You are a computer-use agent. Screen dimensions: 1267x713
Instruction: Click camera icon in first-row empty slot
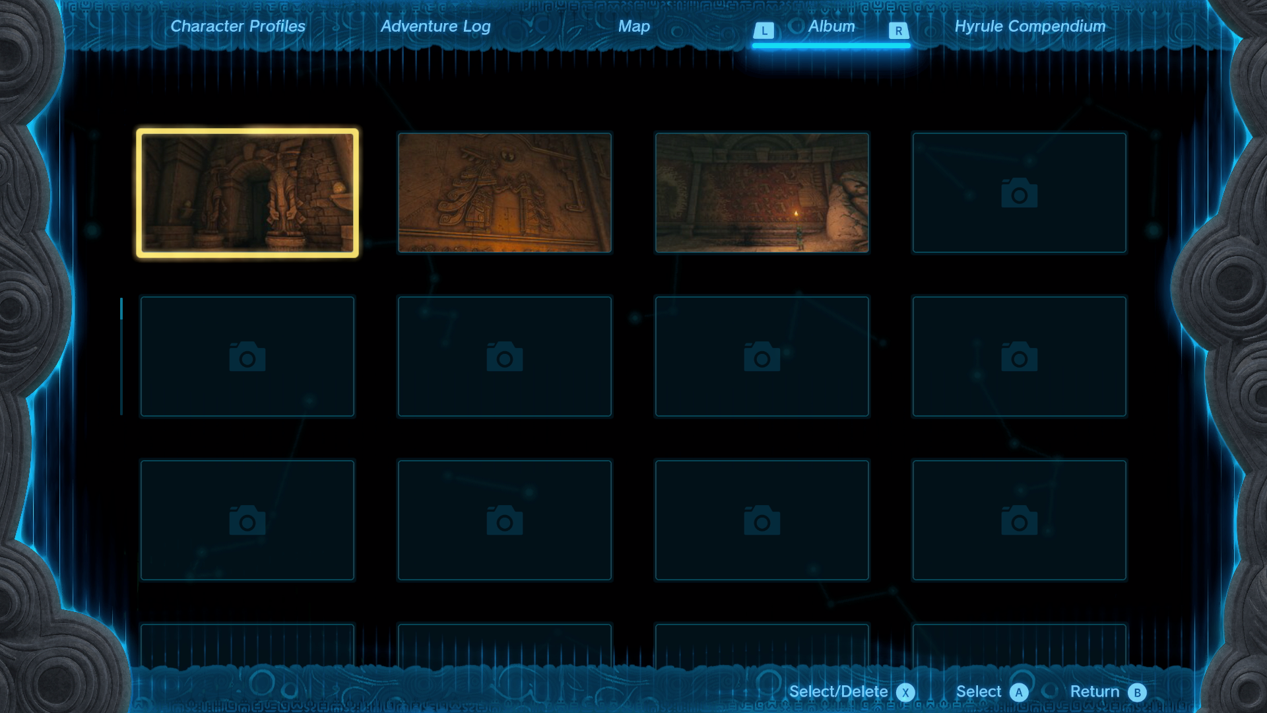click(x=1019, y=193)
